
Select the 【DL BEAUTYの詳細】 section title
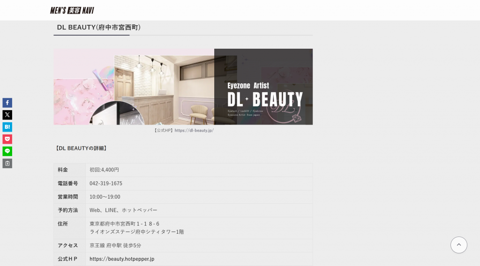(82, 148)
